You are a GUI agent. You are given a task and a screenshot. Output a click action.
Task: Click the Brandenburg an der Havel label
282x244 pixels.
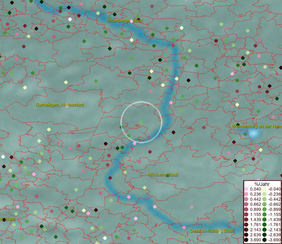[256, 126]
